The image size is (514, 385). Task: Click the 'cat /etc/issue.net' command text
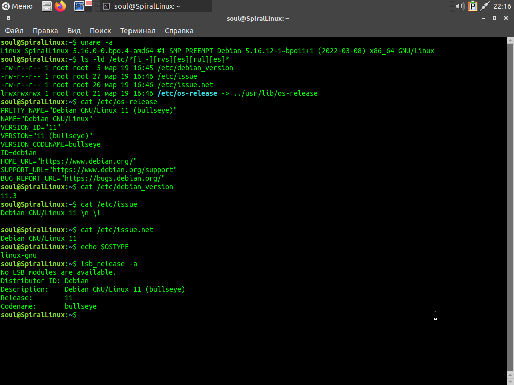117,230
